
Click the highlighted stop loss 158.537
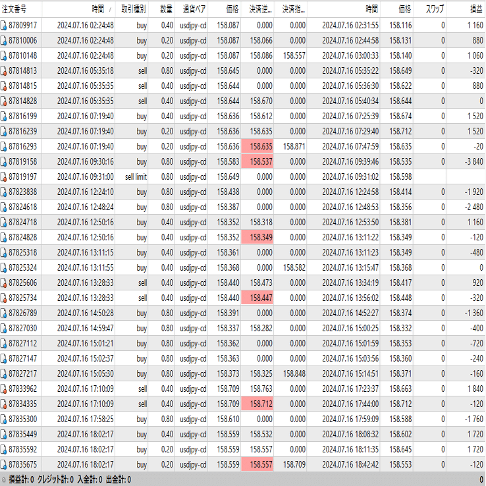coord(257,162)
